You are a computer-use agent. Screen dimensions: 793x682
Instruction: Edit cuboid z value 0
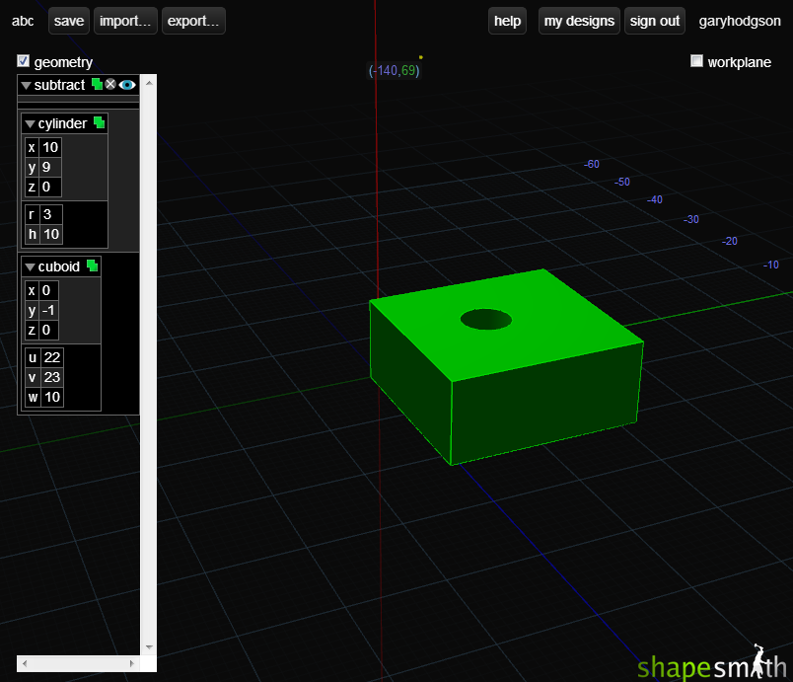pyautogui.click(x=48, y=330)
